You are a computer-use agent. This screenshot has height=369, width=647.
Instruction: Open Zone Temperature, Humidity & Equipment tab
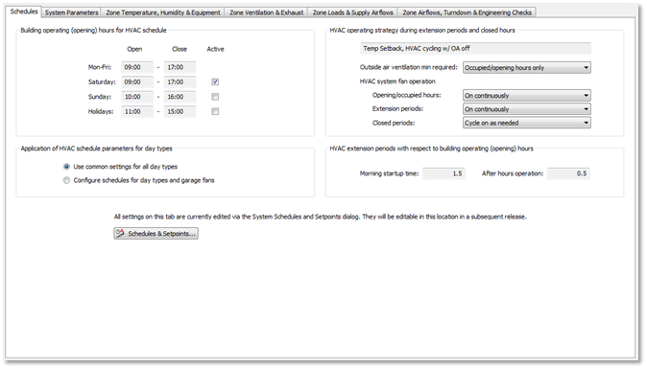click(163, 12)
